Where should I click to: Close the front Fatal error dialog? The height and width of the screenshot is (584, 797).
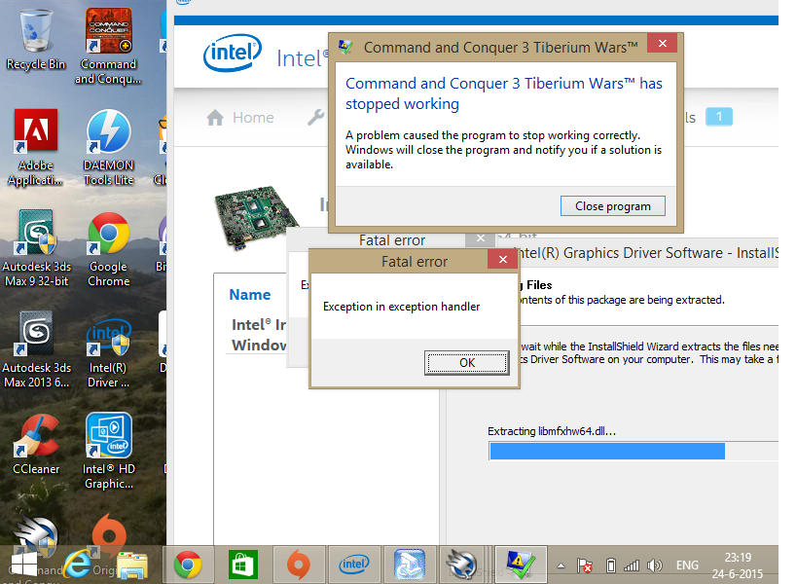pyautogui.click(x=503, y=260)
